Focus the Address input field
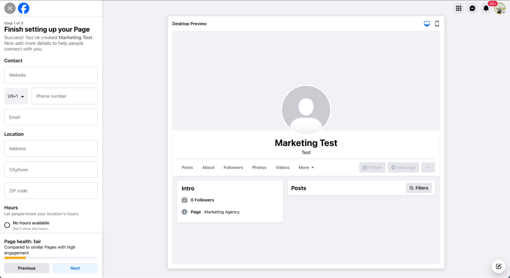Viewport: 510px width, 278px height. tap(51, 149)
